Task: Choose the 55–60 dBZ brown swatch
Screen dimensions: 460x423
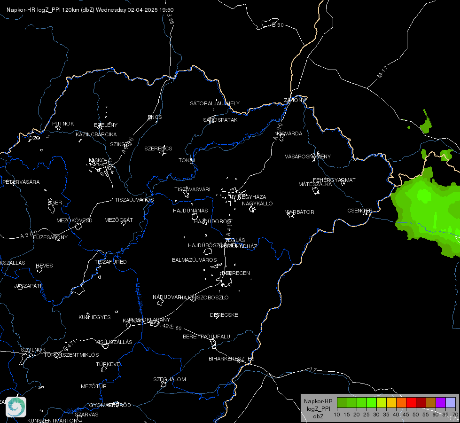Action: click(431, 402)
